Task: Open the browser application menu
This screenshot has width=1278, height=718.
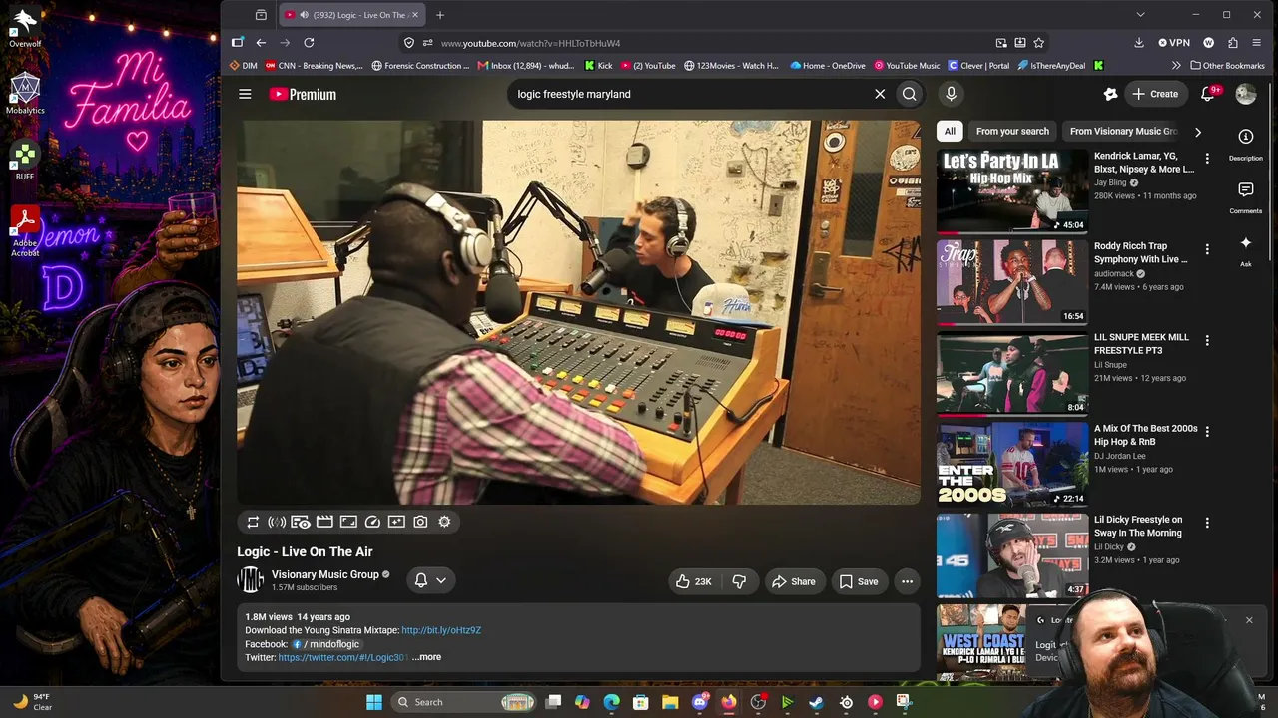Action: pyautogui.click(x=1257, y=43)
